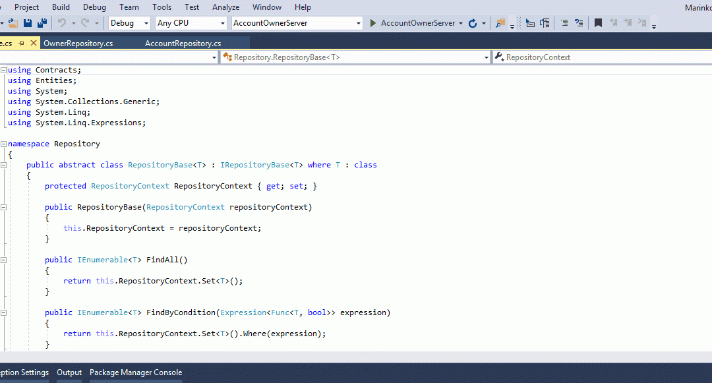Click the Undo arrow icon

pyautogui.click(x=61, y=23)
